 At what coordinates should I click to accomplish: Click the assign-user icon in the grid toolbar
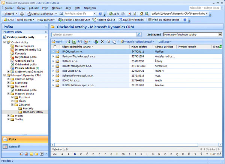point(96,41)
